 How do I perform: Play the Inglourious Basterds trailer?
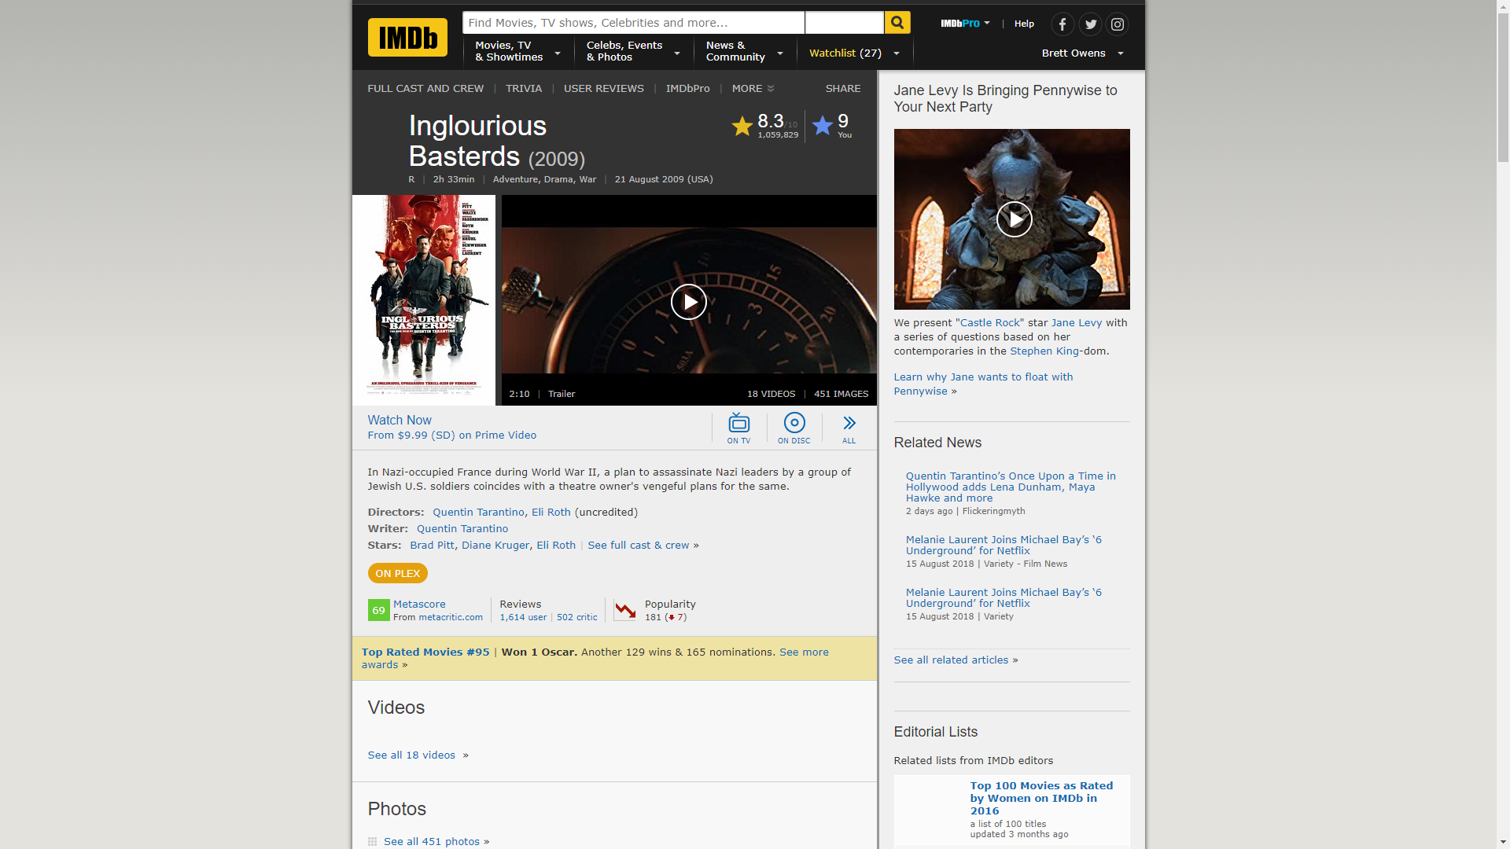689,302
